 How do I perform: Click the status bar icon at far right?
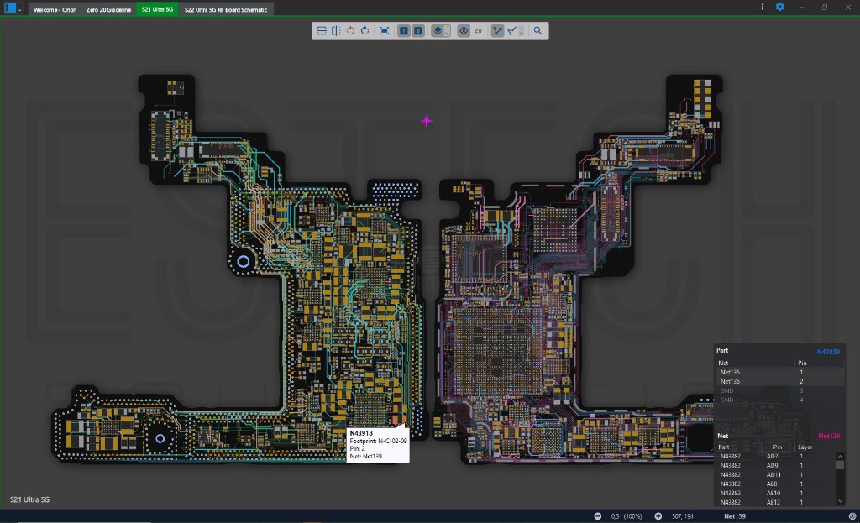(x=852, y=516)
